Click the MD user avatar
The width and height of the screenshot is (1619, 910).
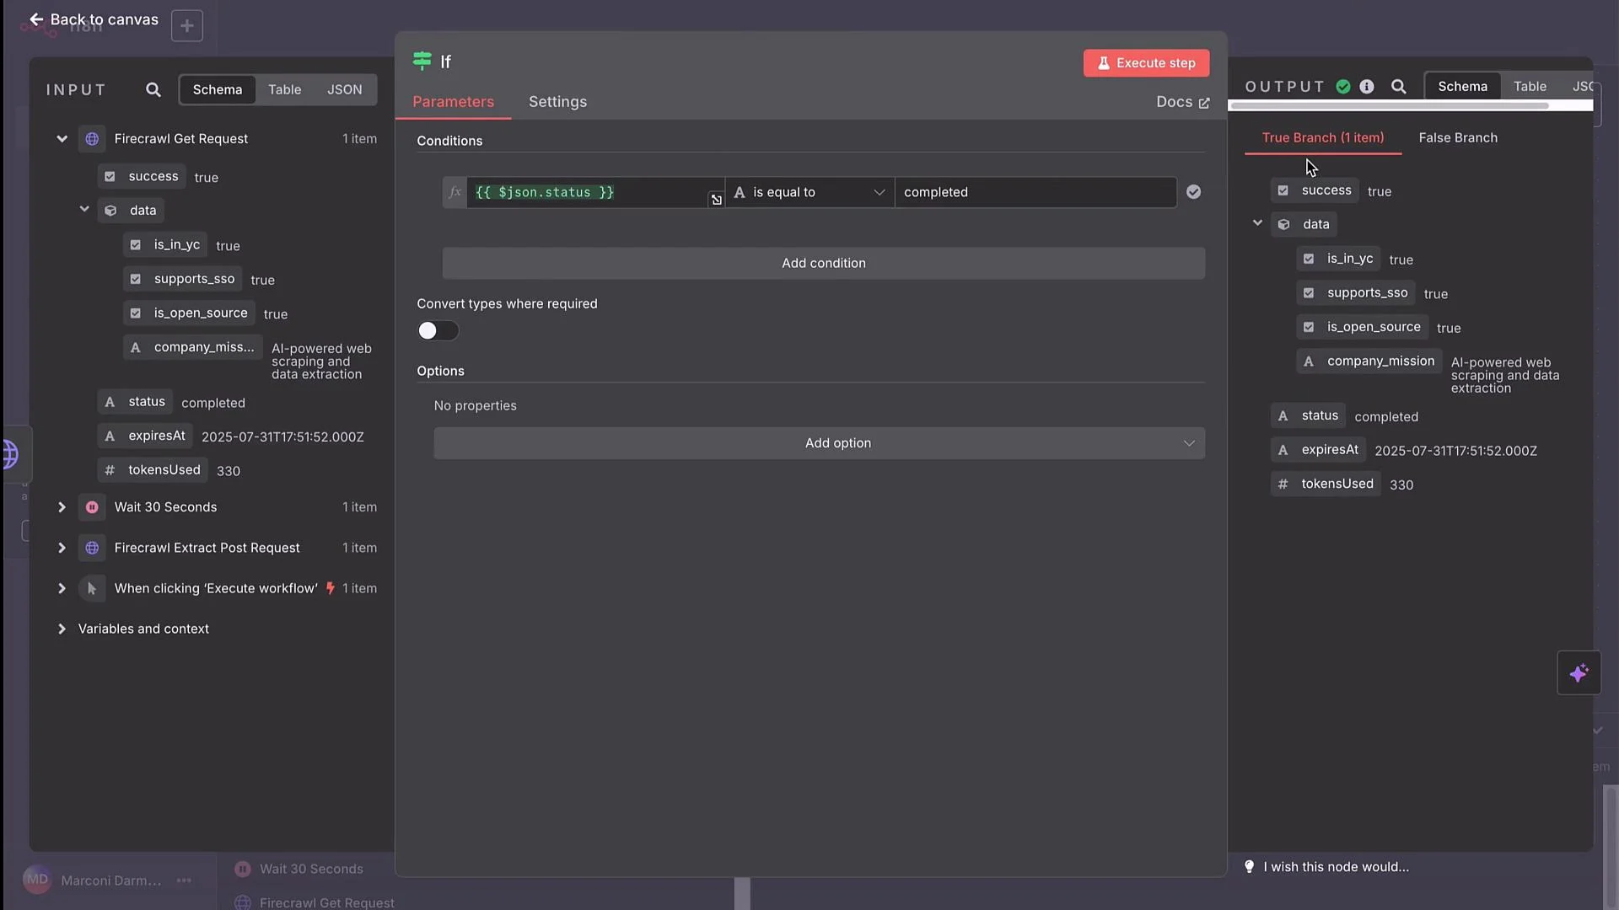point(37,880)
